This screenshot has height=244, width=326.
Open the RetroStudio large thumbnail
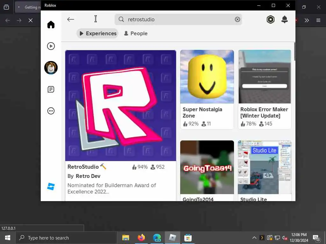click(x=121, y=105)
